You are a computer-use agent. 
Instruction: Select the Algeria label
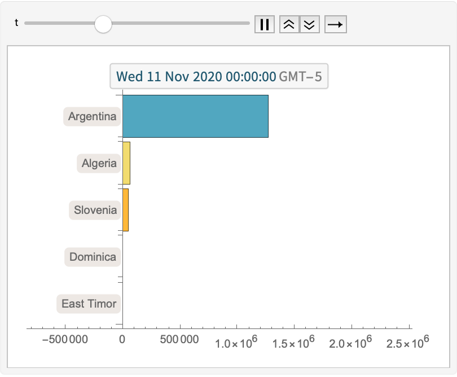[x=99, y=163]
